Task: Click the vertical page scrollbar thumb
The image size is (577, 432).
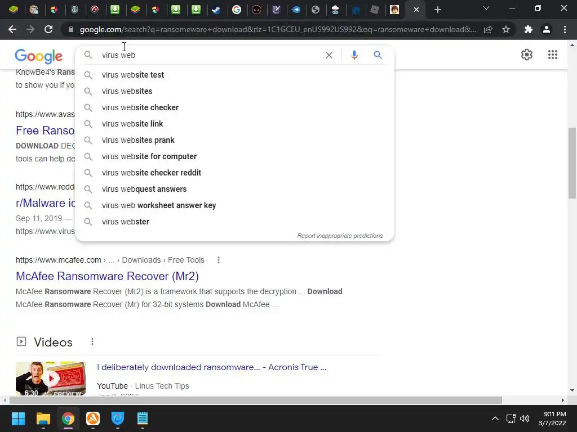Action: [571, 163]
